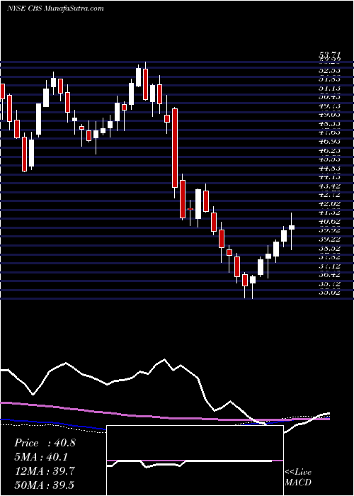The image size is (354, 496).
Task: Click the 35.72 price axis label
Action: coord(330,283)
